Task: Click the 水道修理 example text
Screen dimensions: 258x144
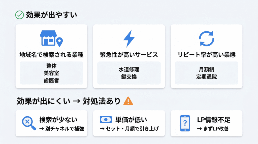Action: (129, 69)
